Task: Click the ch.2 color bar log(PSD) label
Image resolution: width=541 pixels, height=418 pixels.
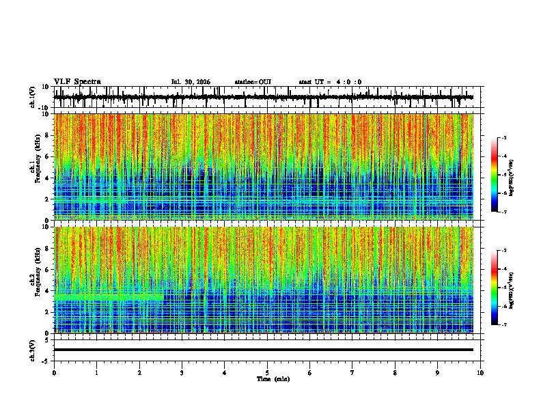Action: (512, 290)
